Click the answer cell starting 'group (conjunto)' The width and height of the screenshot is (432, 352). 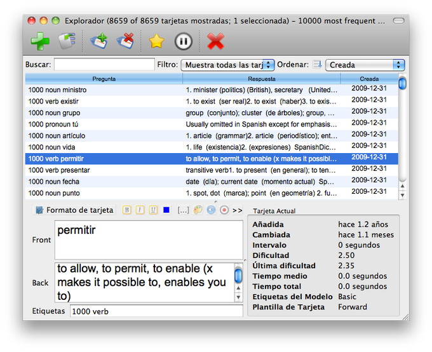click(x=261, y=112)
